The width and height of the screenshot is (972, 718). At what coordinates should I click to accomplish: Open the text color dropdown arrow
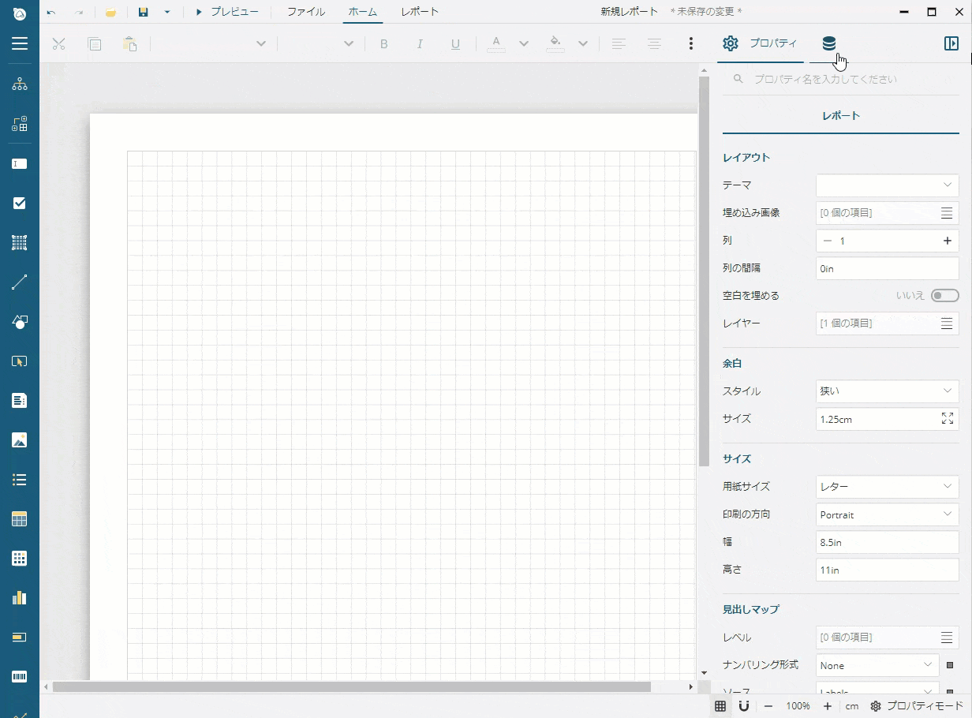524,43
